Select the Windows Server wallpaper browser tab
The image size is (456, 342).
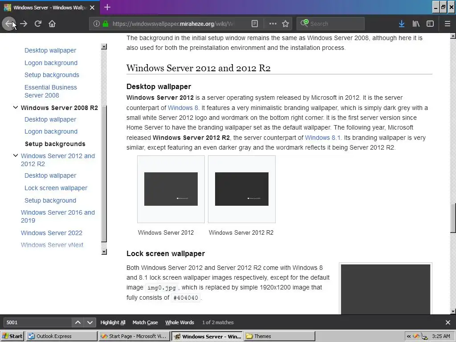(50, 8)
